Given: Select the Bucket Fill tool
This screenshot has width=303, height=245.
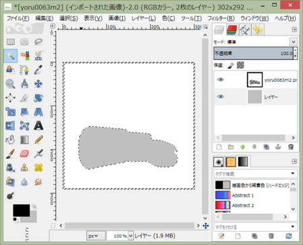Looking at the screenshot, I should click(11, 140).
